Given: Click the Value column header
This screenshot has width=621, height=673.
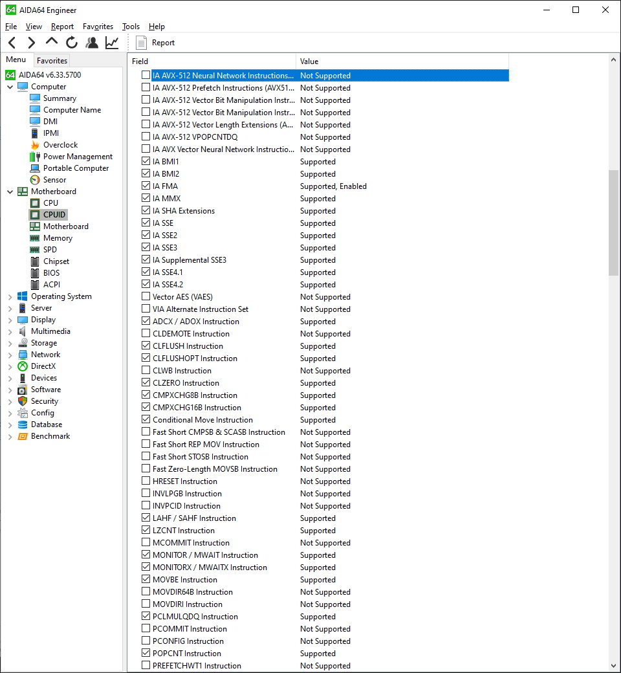Looking at the screenshot, I should tap(402, 61).
